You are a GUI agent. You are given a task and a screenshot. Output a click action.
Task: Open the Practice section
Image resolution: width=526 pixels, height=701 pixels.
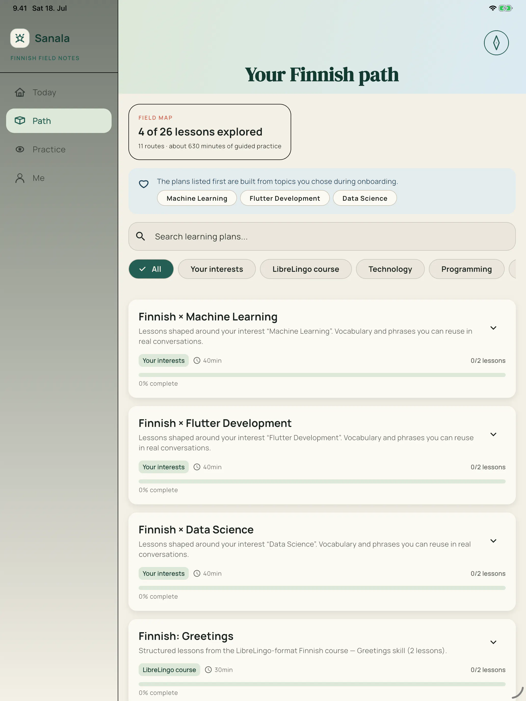coord(59,149)
